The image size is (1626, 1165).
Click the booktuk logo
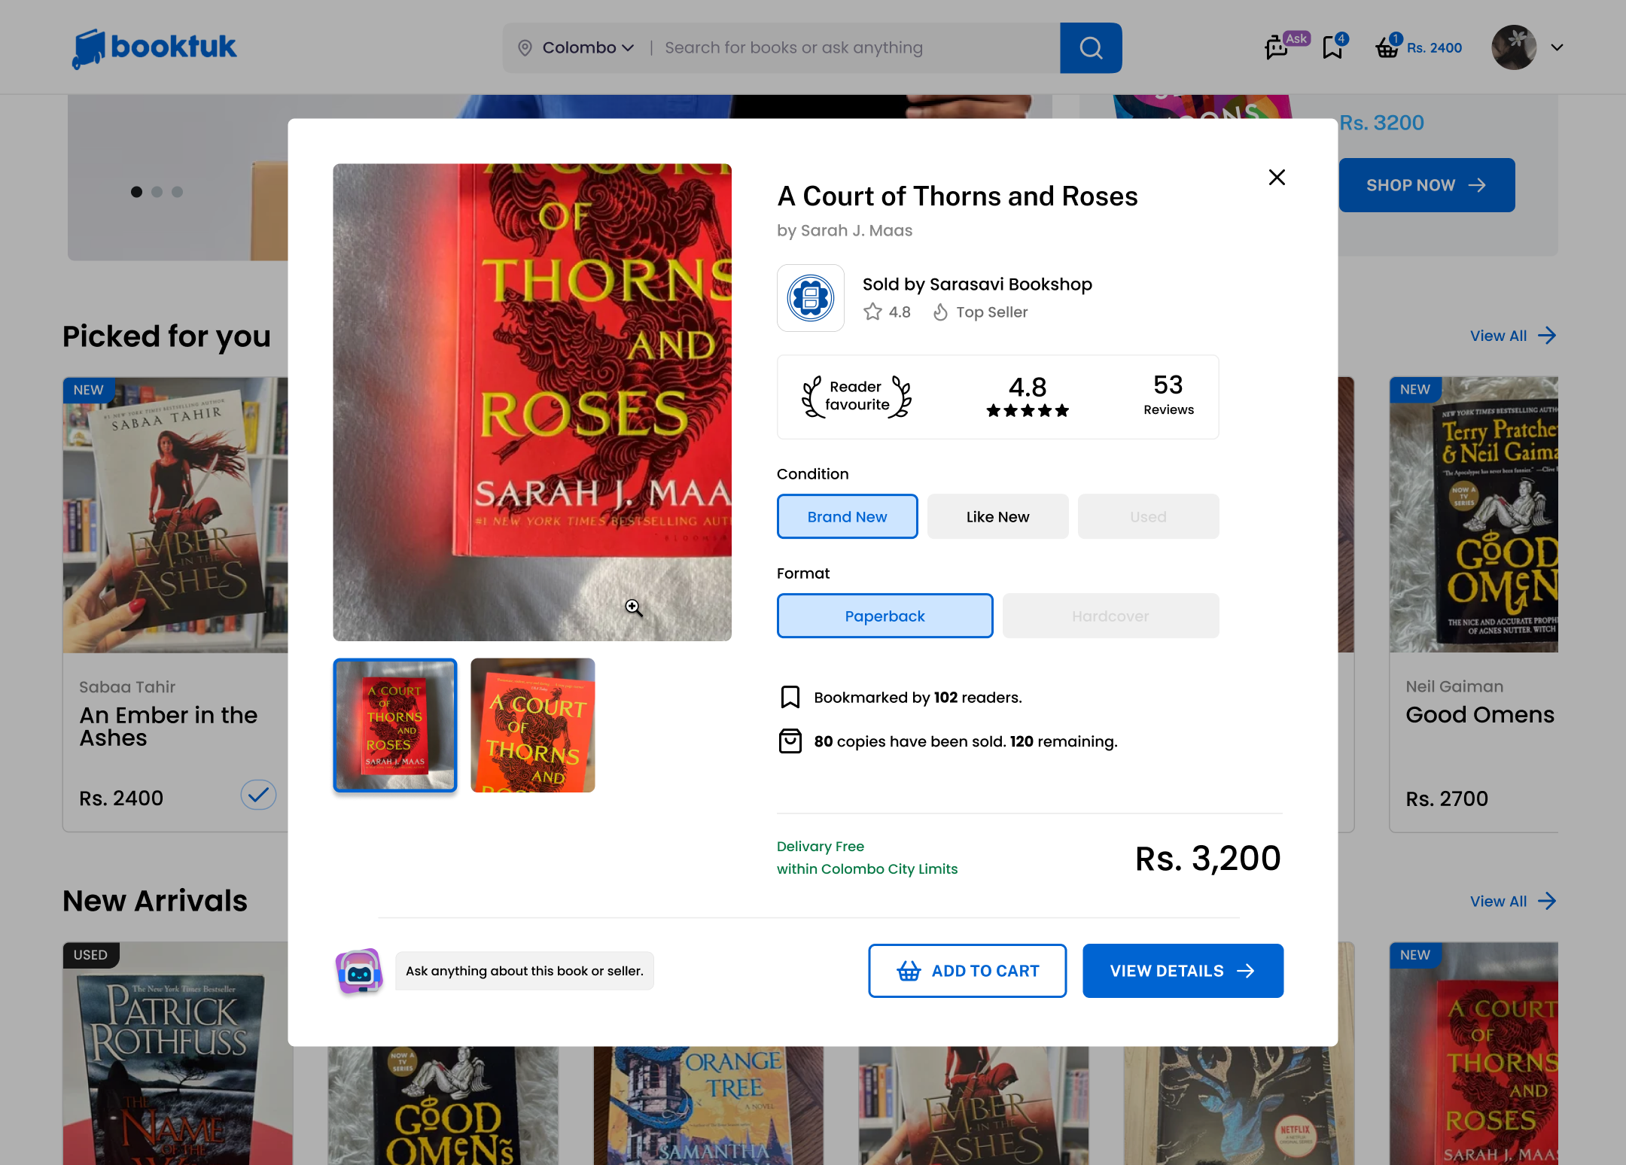pyautogui.click(x=154, y=47)
